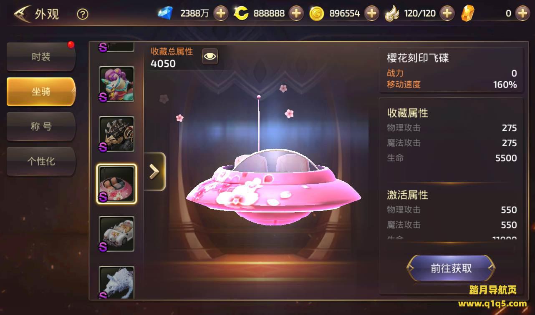The width and height of the screenshot is (535, 315).
Task: Select the white wolf mount thumbnail
Action: [x=116, y=282]
